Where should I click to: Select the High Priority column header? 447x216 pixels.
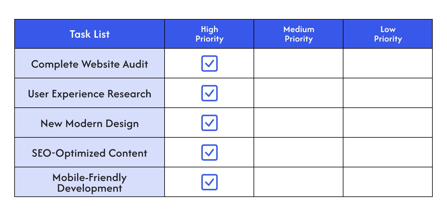pos(209,34)
